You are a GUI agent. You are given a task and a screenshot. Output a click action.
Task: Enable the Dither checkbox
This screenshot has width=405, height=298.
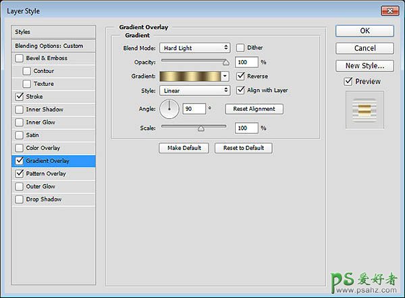coord(240,48)
